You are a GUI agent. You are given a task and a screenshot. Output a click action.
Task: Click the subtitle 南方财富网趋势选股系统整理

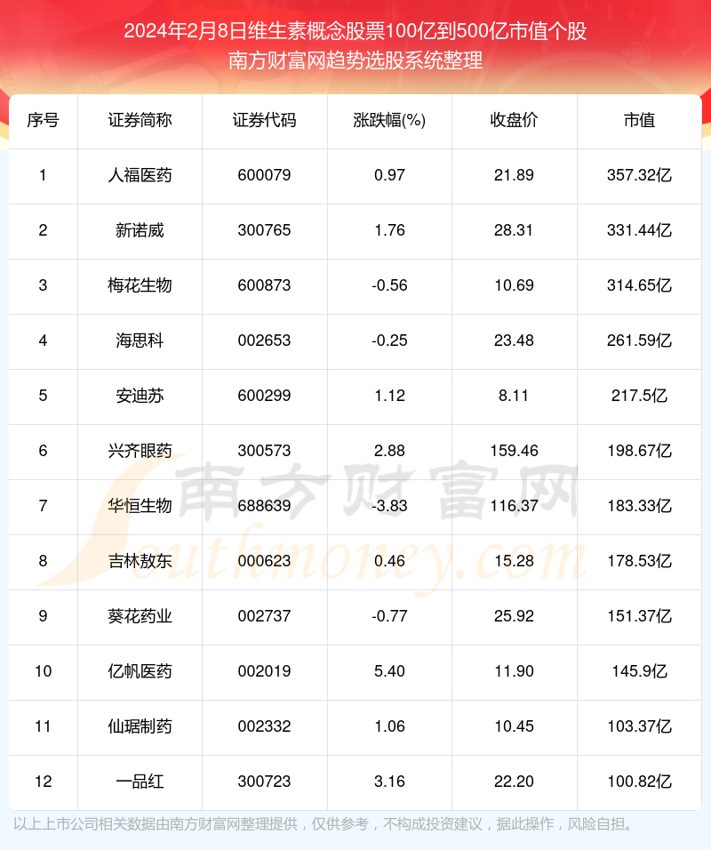click(x=355, y=60)
